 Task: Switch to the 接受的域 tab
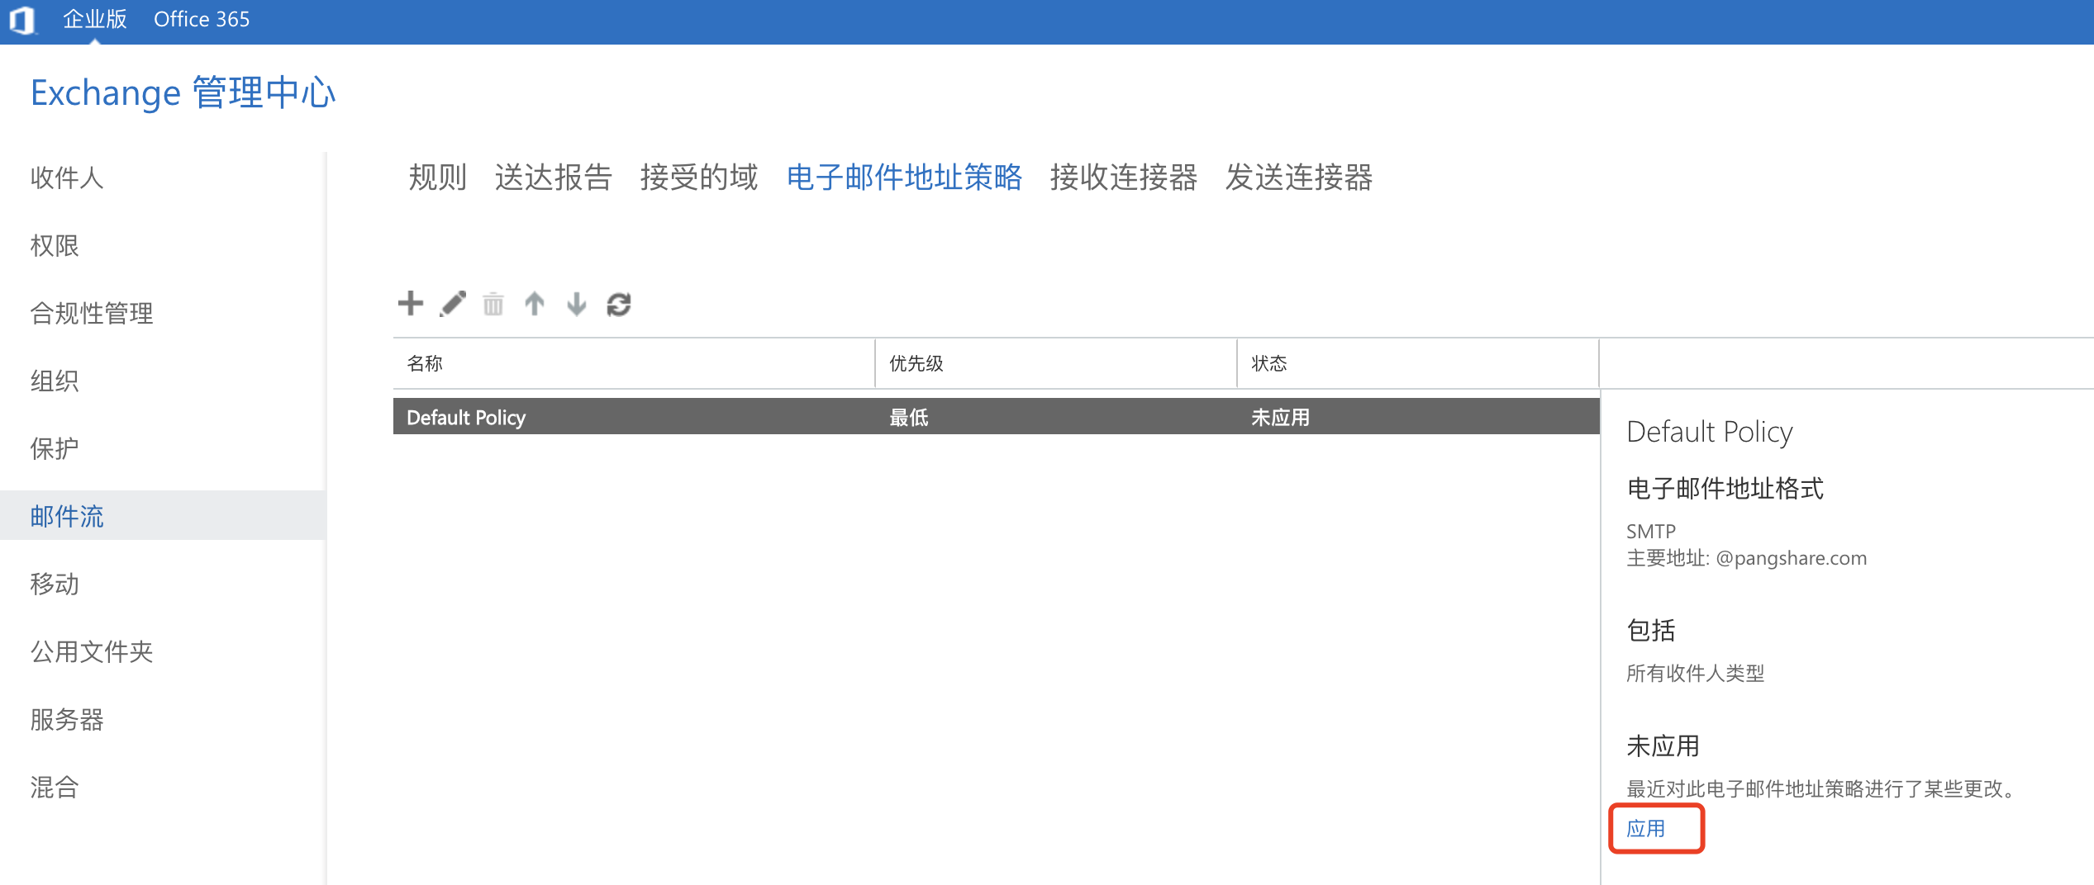pos(699,177)
